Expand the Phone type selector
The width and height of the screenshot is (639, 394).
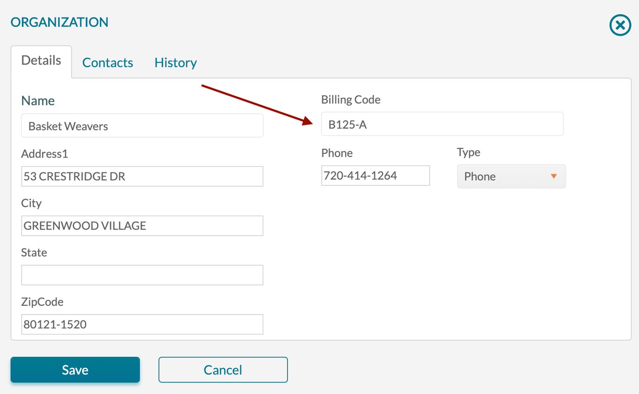(511, 177)
